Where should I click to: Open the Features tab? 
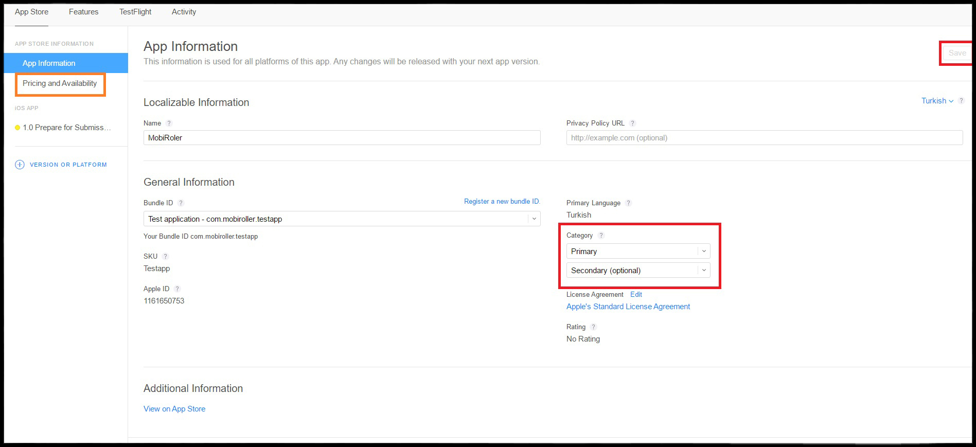point(83,12)
